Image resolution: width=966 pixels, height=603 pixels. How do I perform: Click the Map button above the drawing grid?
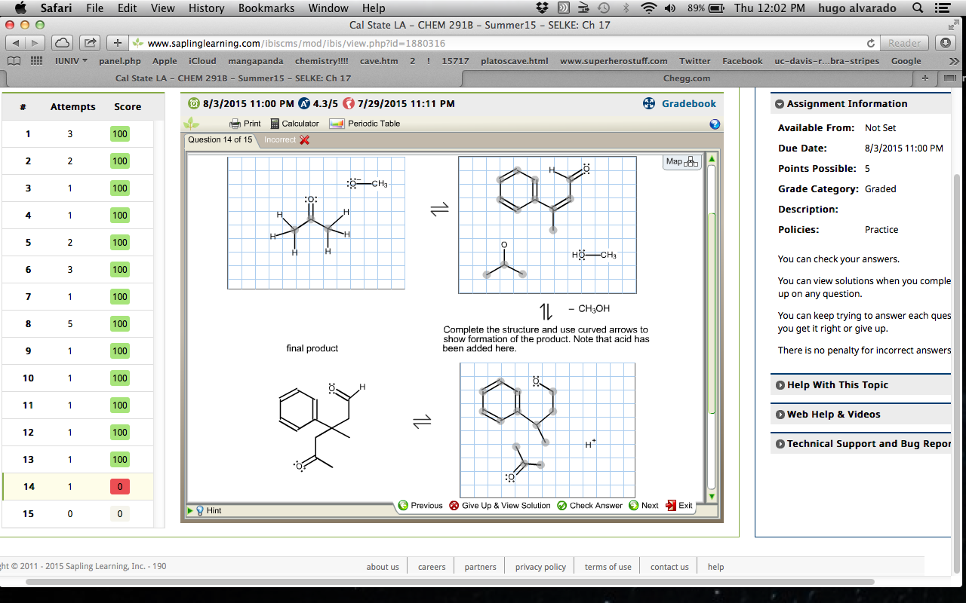[681, 161]
